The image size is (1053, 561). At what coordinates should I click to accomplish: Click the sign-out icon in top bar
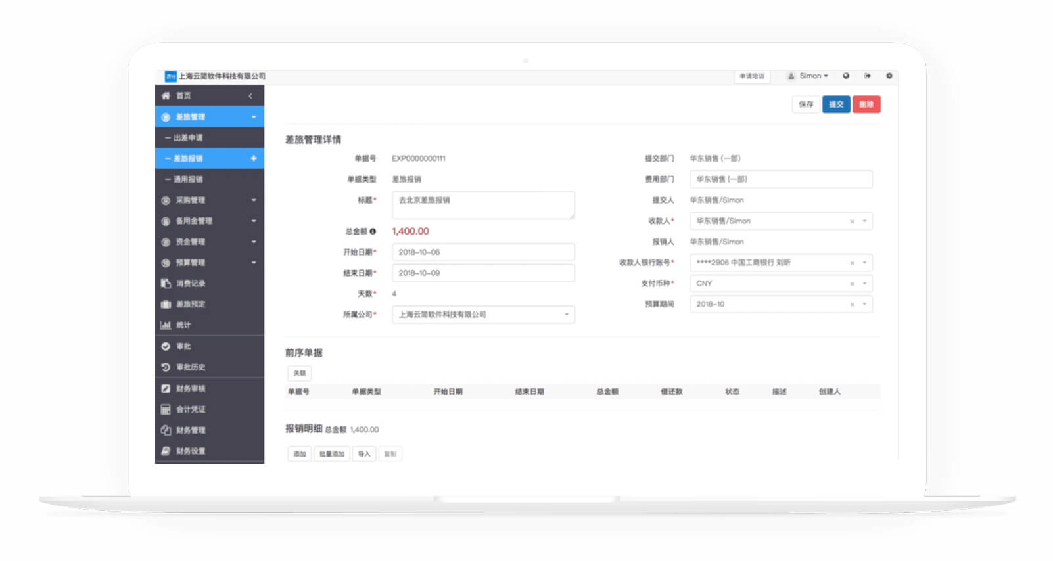point(867,76)
